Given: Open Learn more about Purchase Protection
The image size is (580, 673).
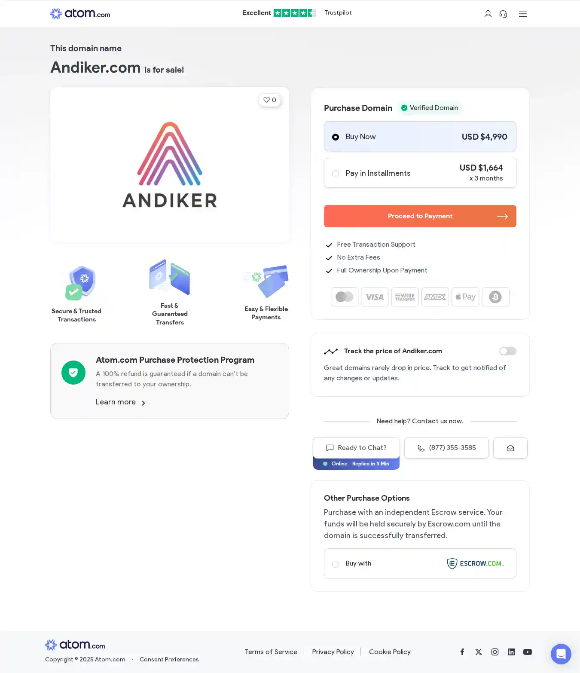Looking at the screenshot, I should click(x=116, y=402).
